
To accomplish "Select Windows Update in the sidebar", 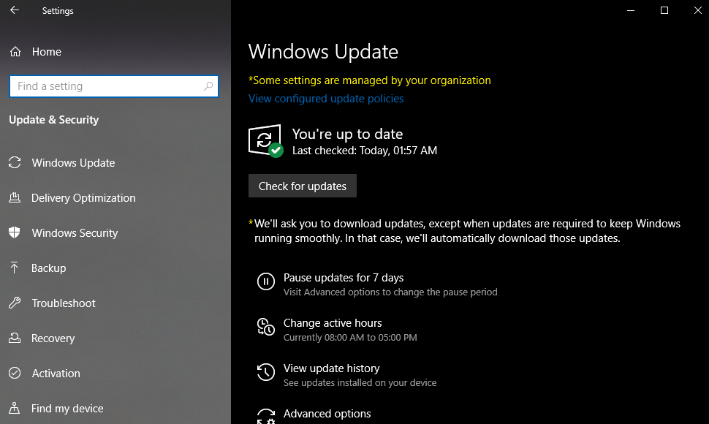I will pyautogui.click(x=73, y=162).
